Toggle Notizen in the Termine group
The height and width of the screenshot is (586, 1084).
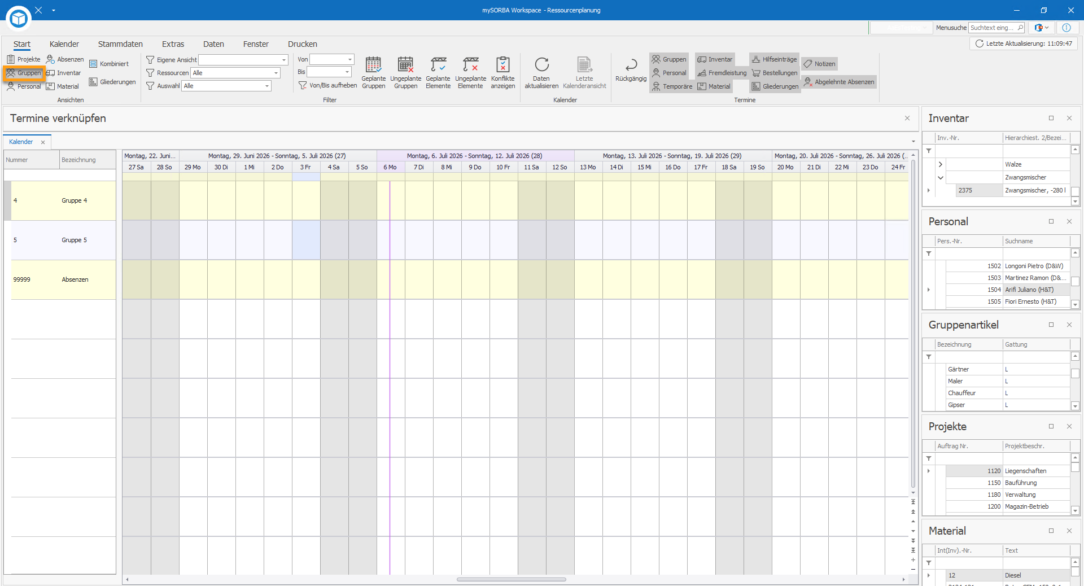pyautogui.click(x=819, y=64)
